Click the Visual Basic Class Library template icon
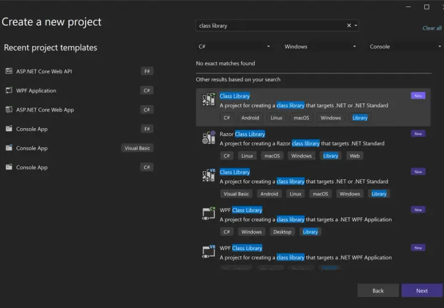 (x=208, y=176)
